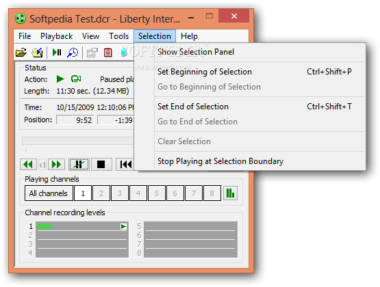Open a file with the folder icon
Screen dimensions: 380x287
point(21,52)
